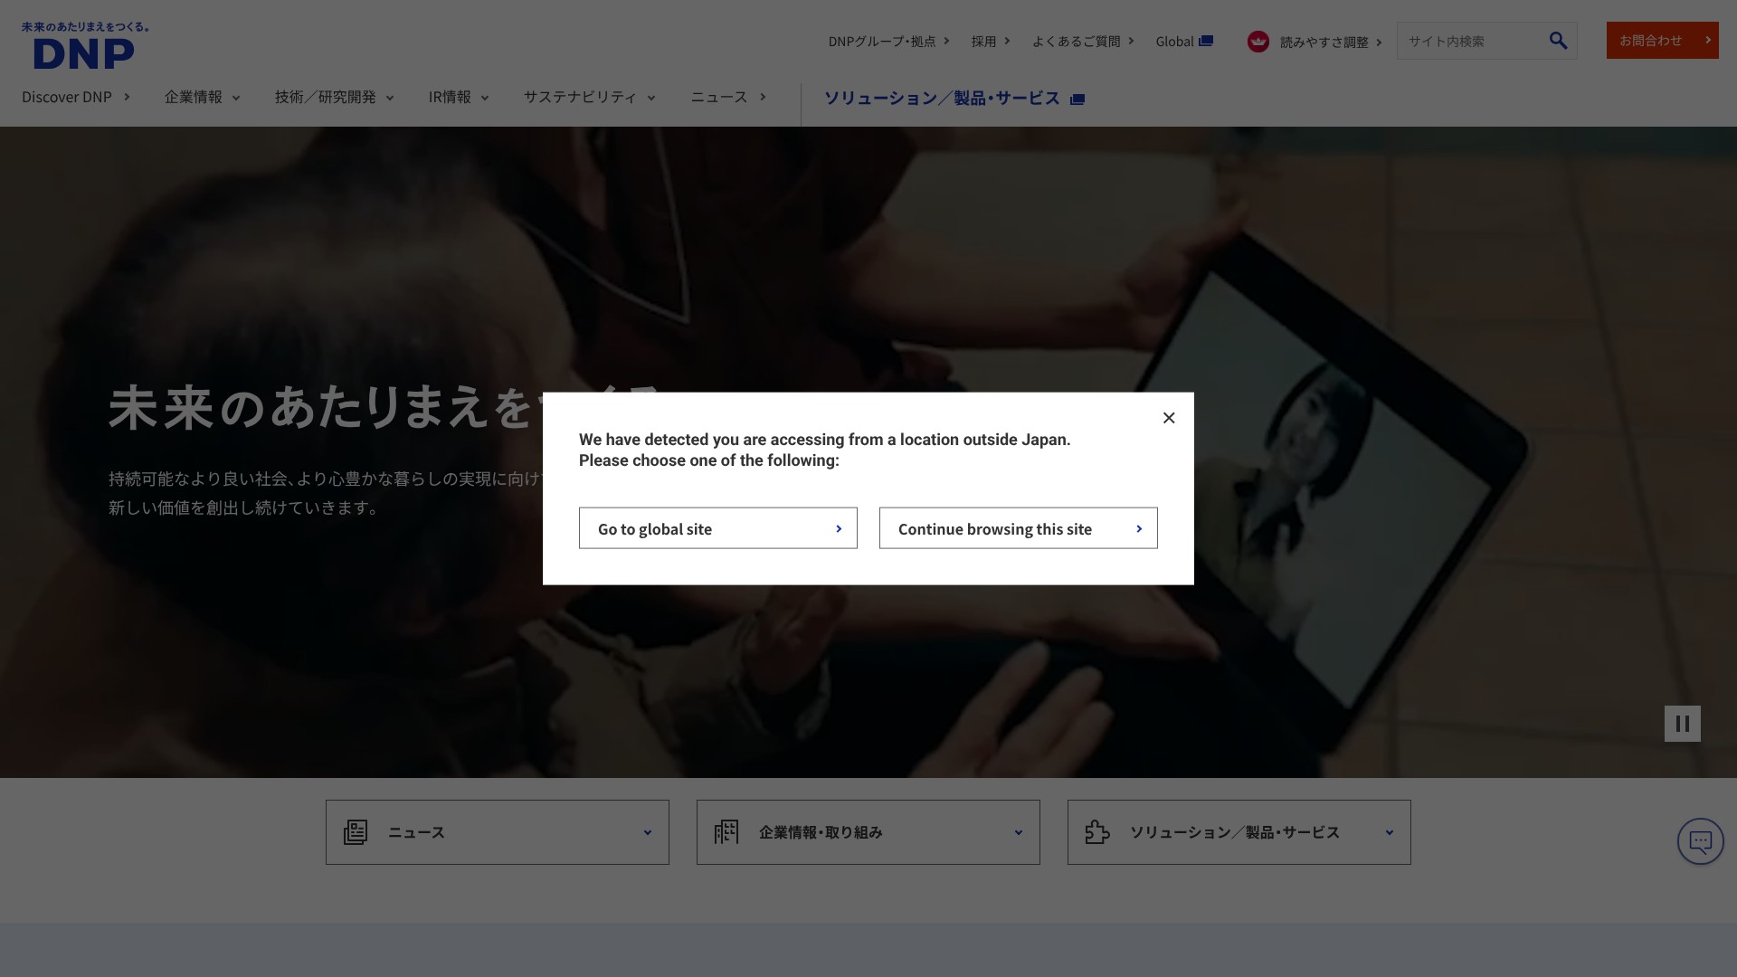Viewport: 1737px width, 977px height.
Task: Expand the IR情報 menu
Action: coord(458,97)
